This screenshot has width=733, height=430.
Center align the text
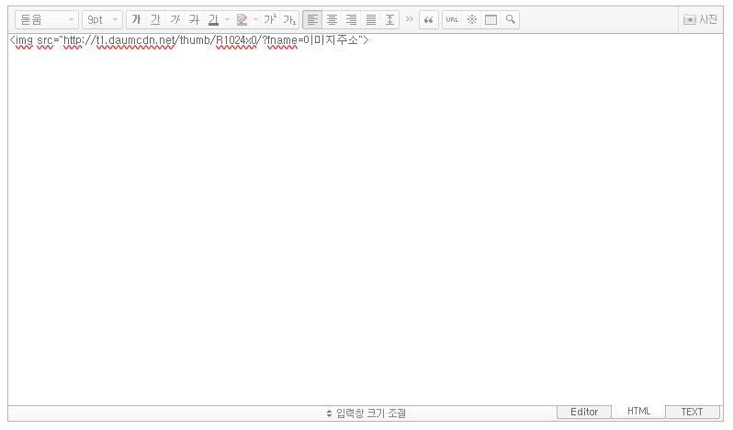pyautogui.click(x=332, y=19)
